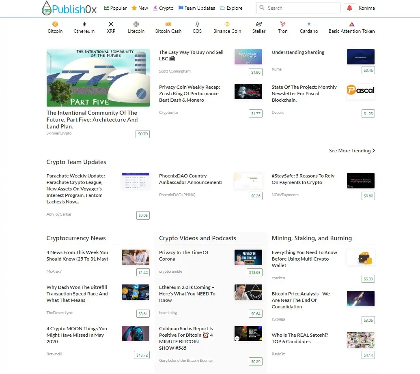Click the Basic Attention Token icon
The image size is (420, 374).
click(352, 24)
